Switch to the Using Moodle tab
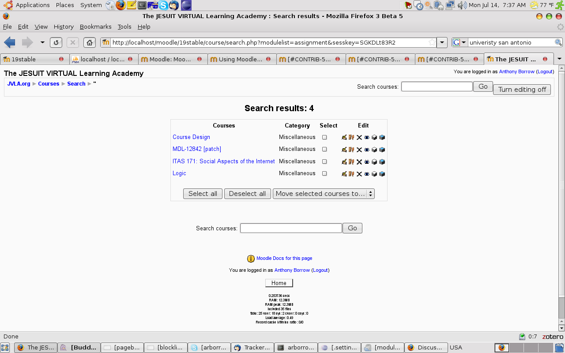This screenshot has height=353, width=565. click(242, 59)
